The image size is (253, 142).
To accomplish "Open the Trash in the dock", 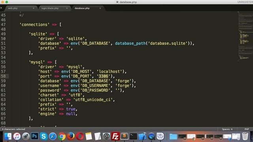I will [245, 136].
